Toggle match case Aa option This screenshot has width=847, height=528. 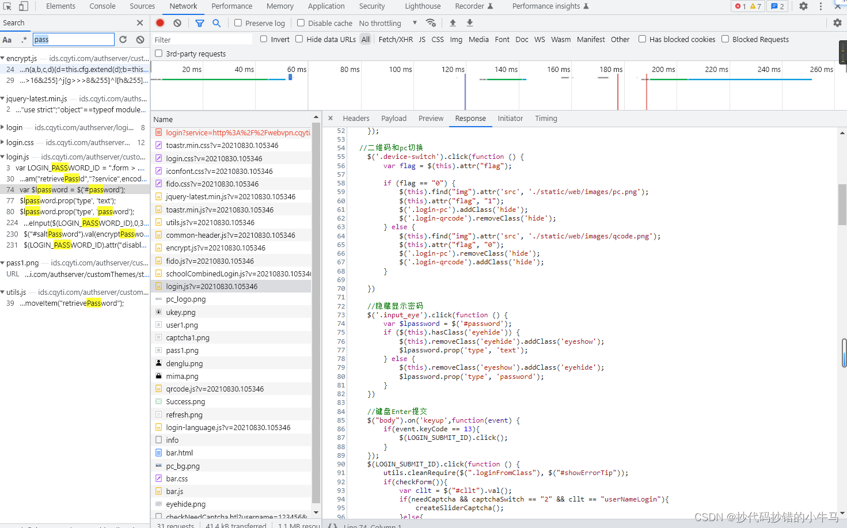click(7, 40)
